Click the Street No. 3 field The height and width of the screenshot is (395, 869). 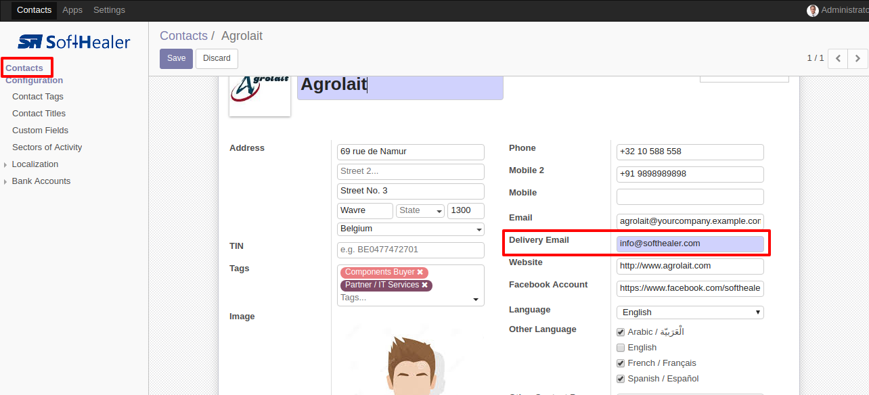tap(411, 191)
